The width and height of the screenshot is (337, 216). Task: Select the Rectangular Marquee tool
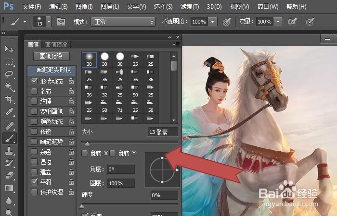(9, 62)
